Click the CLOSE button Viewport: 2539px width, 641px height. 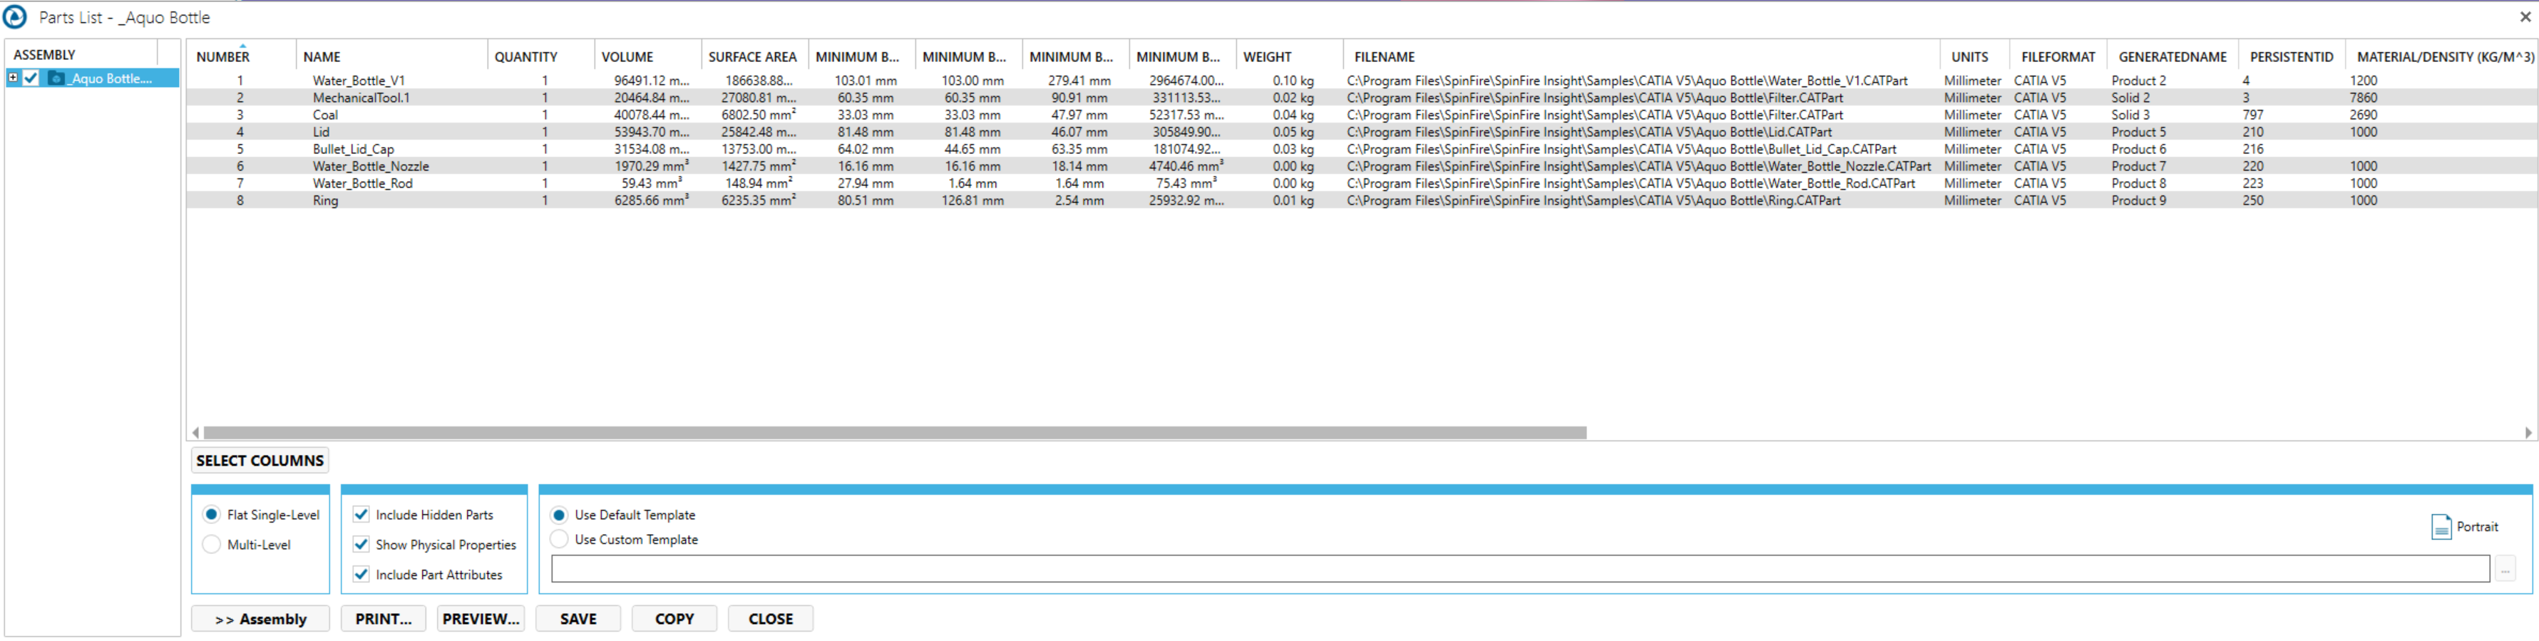pyautogui.click(x=771, y=620)
